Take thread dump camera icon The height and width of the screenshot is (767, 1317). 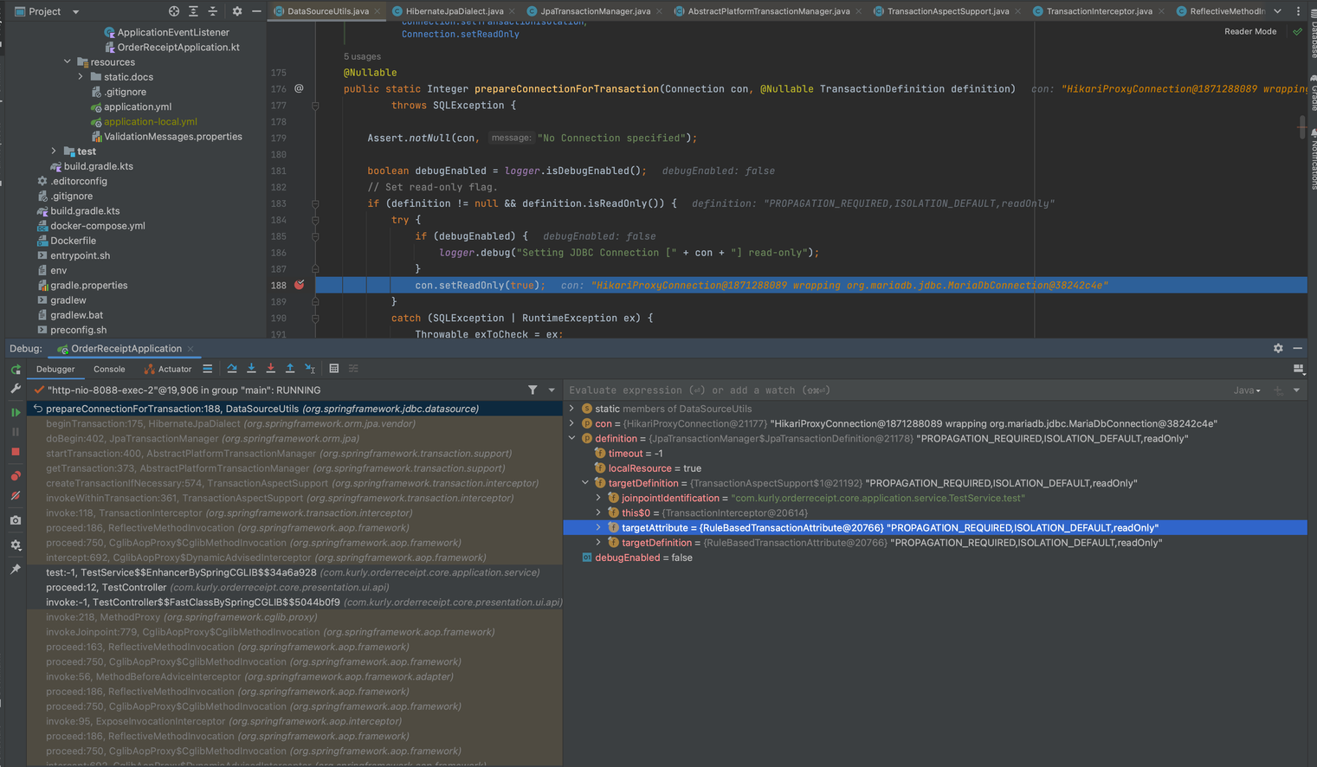16,520
